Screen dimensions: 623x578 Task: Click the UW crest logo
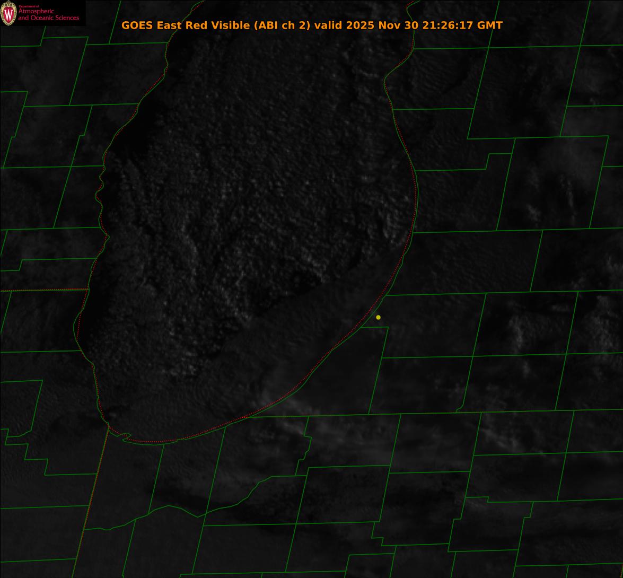(9, 13)
